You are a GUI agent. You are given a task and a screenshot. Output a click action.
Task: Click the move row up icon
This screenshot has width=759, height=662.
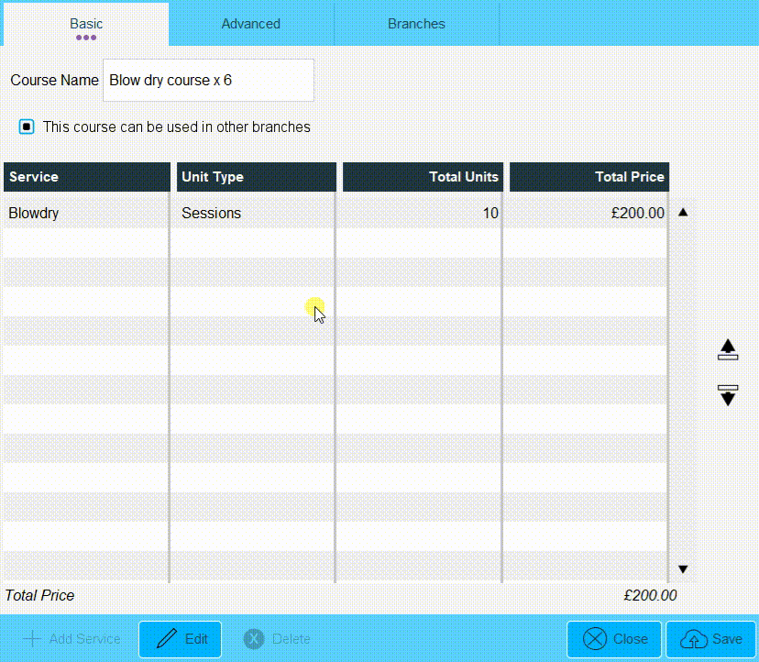pos(728,349)
